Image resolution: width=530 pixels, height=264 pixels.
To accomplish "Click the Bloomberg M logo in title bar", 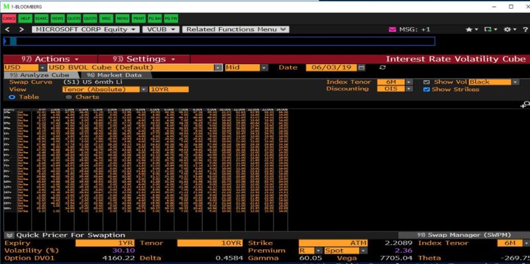I will [6, 7].
